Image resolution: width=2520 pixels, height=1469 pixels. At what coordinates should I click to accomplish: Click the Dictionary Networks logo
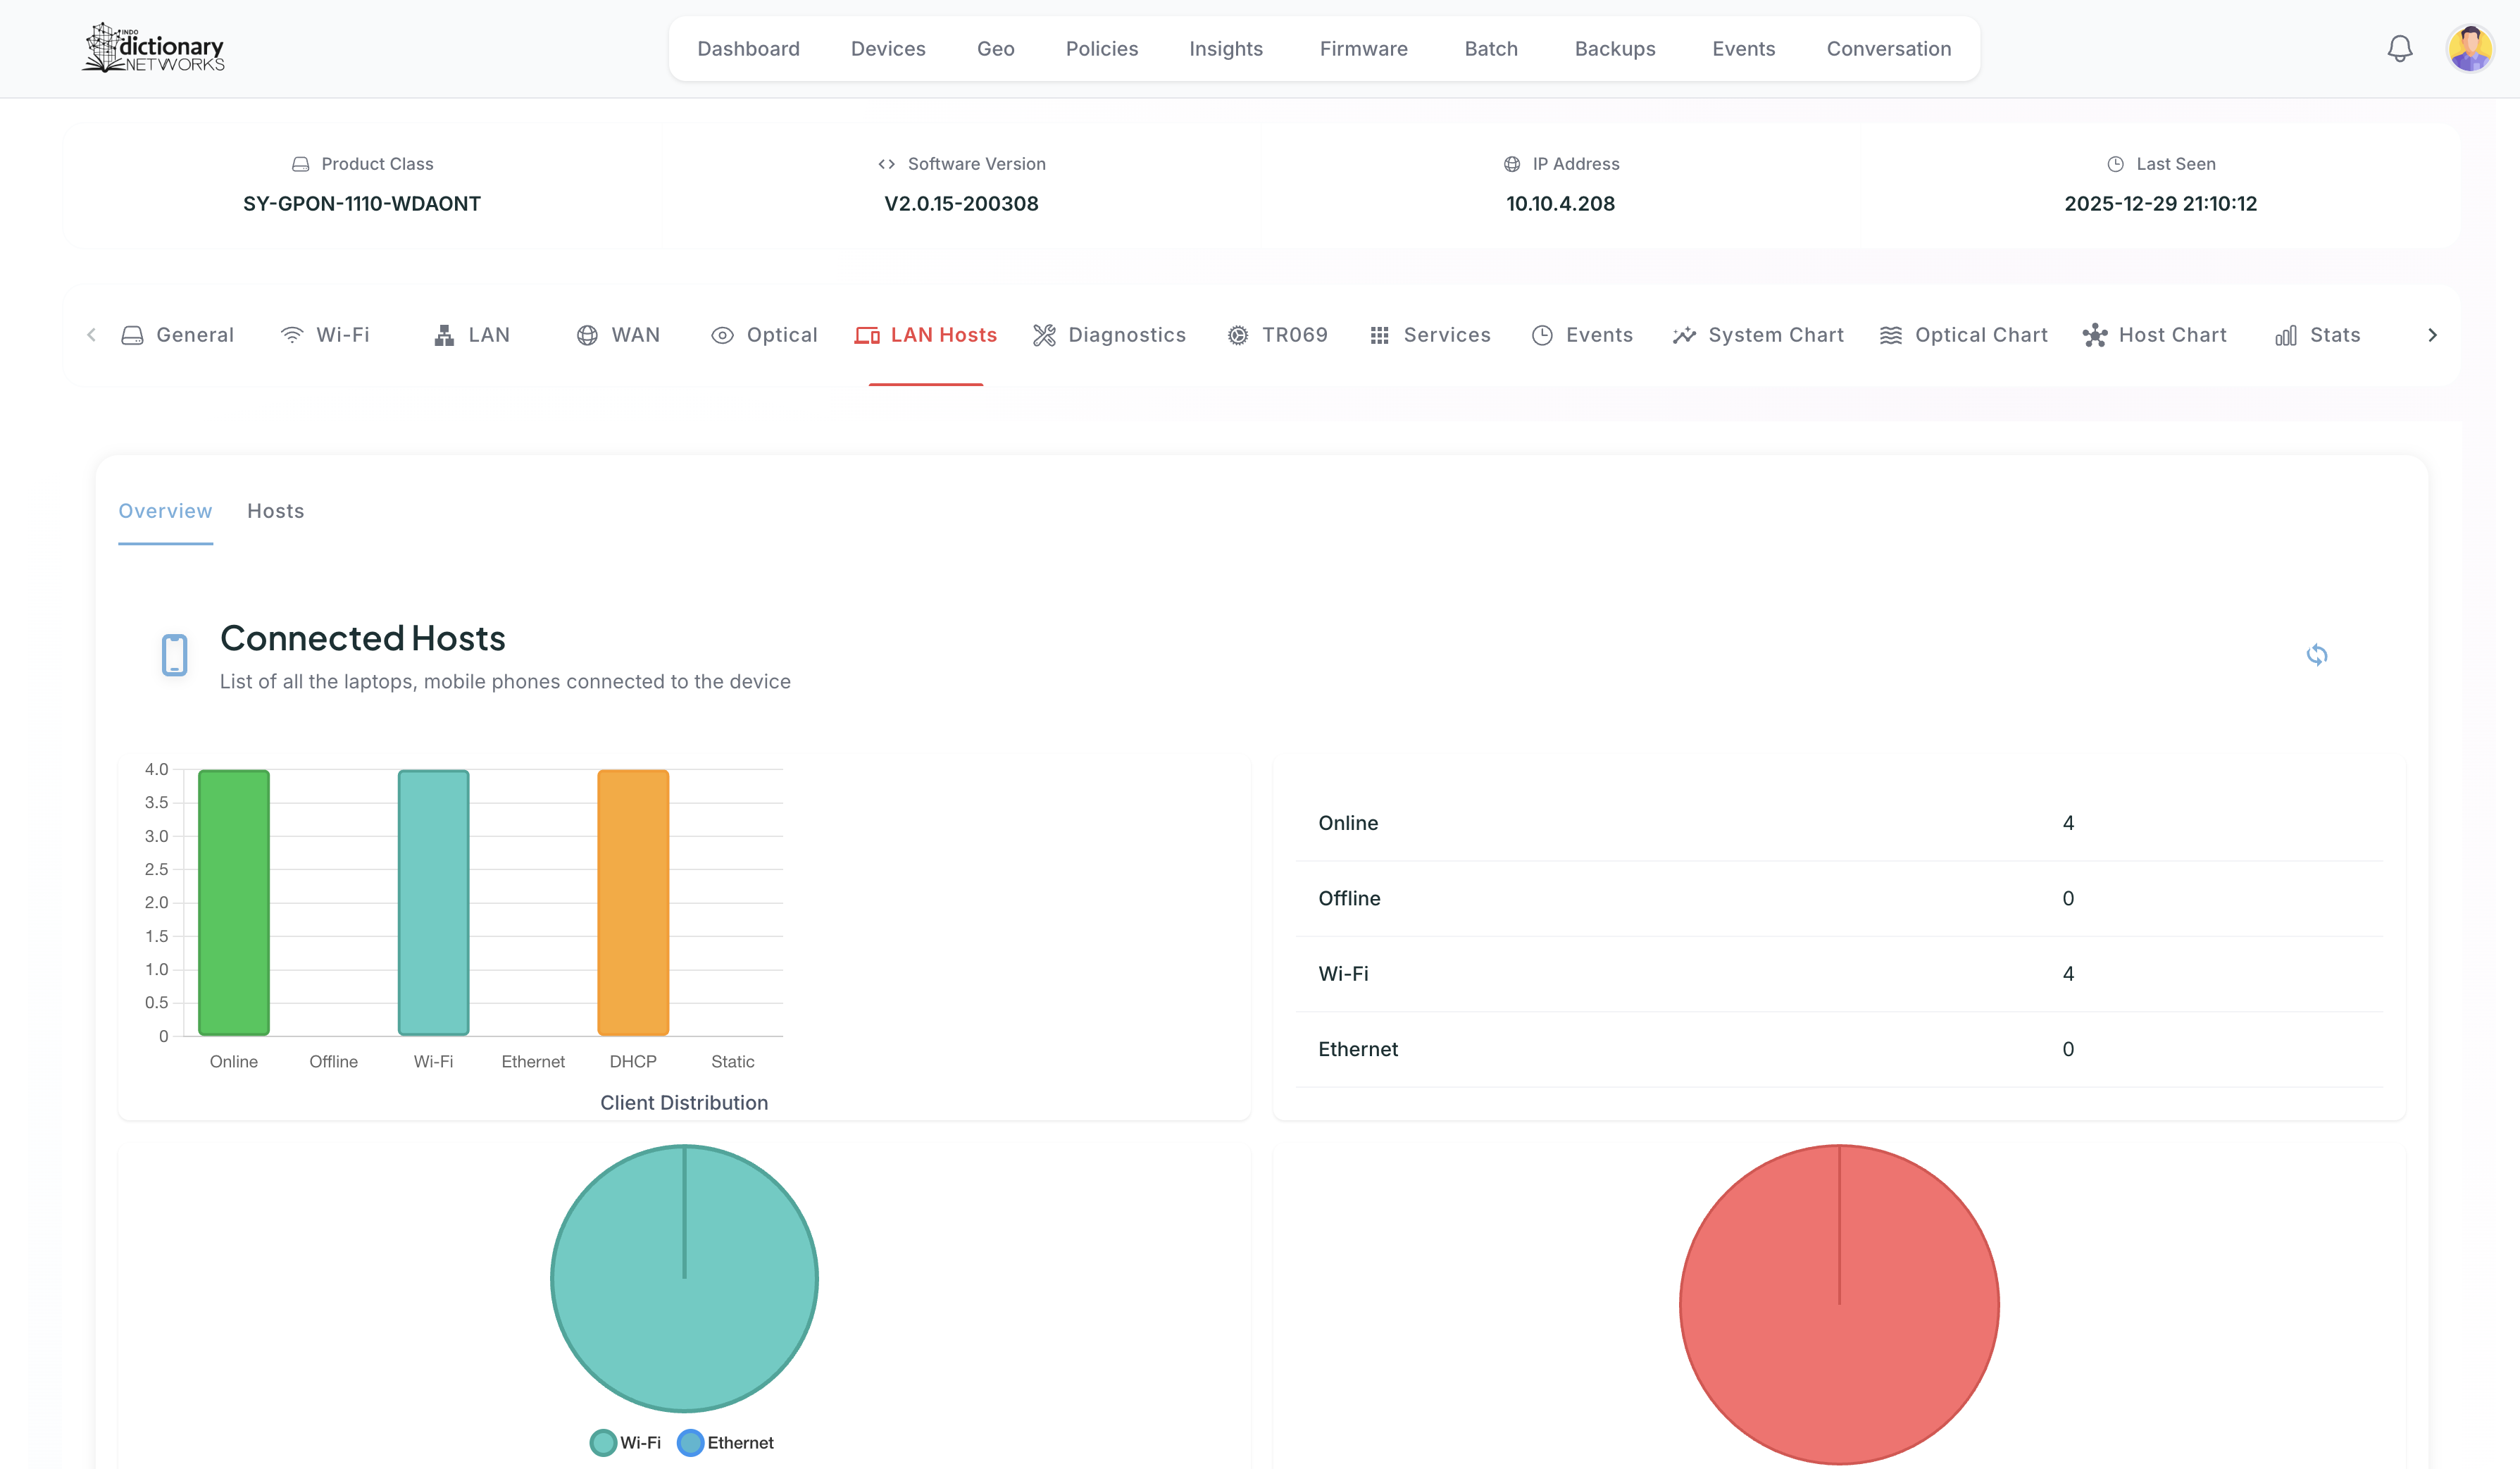point(153,48)
